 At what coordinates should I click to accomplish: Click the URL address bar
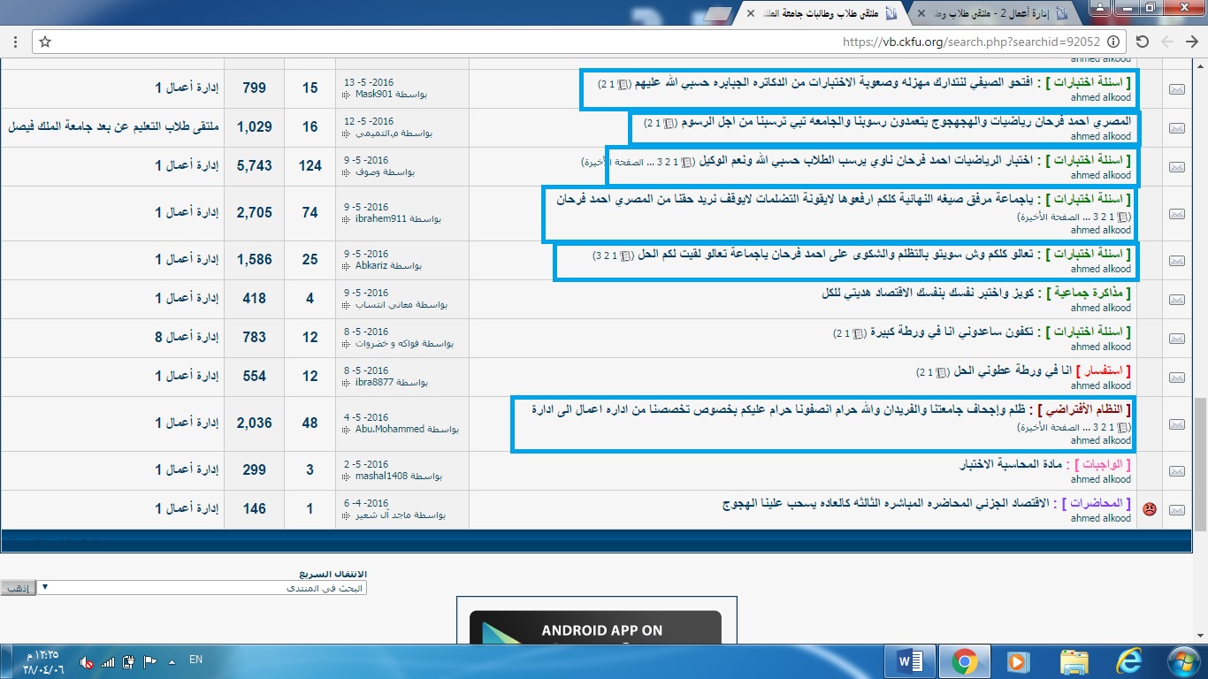coord(575,42)
